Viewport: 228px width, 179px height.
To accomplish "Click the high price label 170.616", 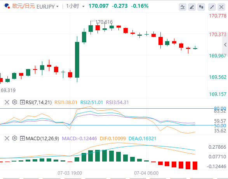I will 104,22.
